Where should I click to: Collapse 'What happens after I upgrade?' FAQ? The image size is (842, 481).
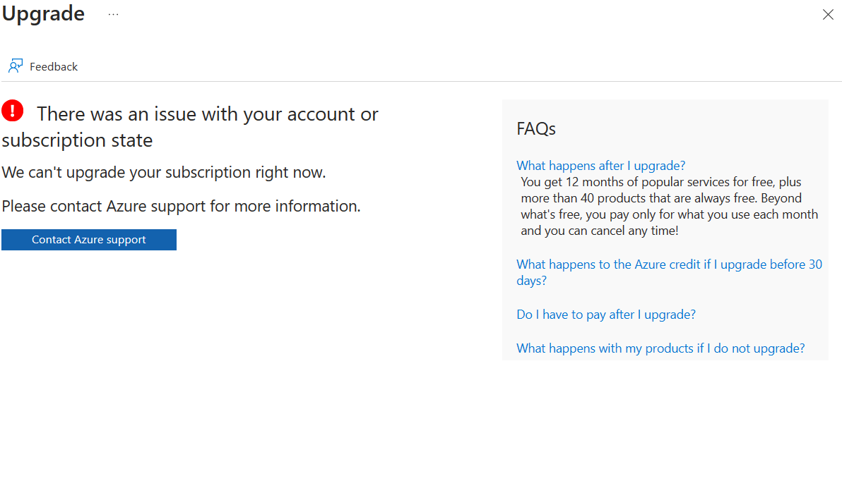click(x=600, y=166)
